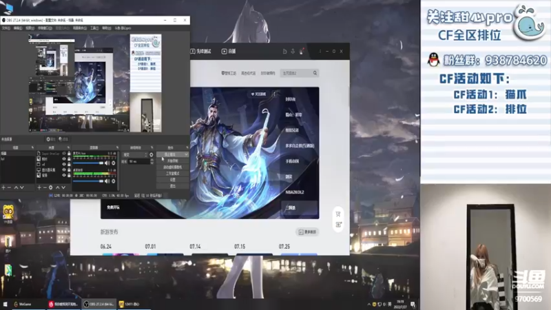Image resolution: width=551 pixels, height=310 pixels.
Task: Switch to OBS 27.2.4 taskbar button
Action: (x=99, y=304)
